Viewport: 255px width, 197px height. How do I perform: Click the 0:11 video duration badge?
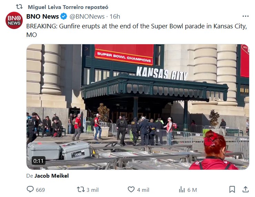click(x=38, y=161)
